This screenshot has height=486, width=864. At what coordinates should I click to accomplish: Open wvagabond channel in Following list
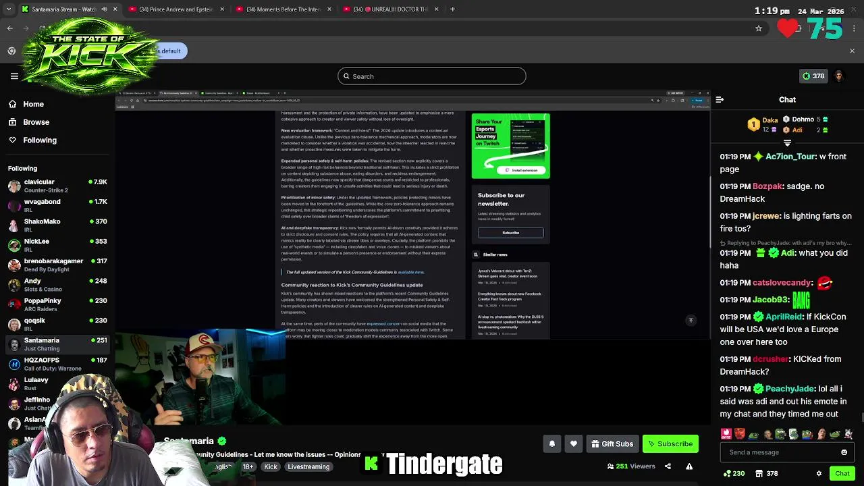point(57,205)
